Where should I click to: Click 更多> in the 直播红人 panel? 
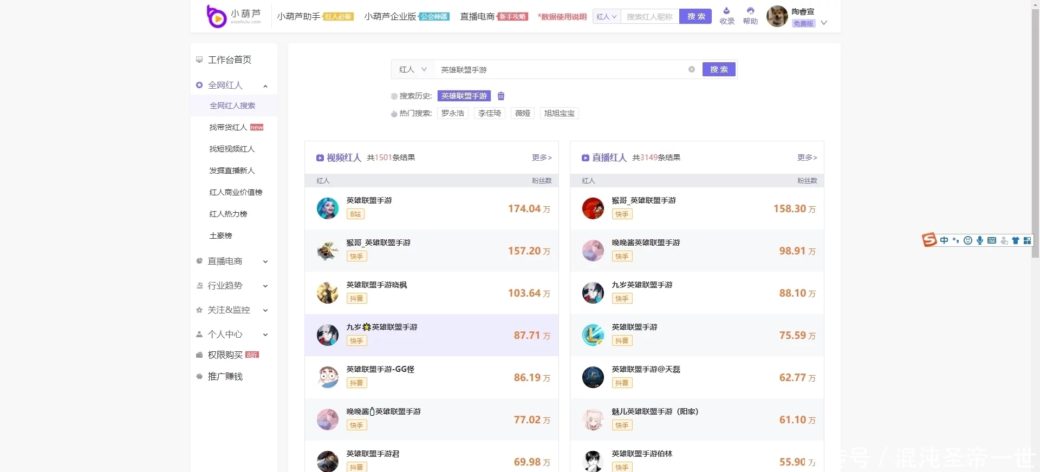point(807,158)
